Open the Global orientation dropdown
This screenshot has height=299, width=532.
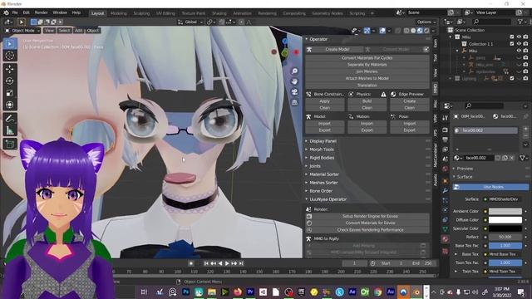tap(190, 22)
